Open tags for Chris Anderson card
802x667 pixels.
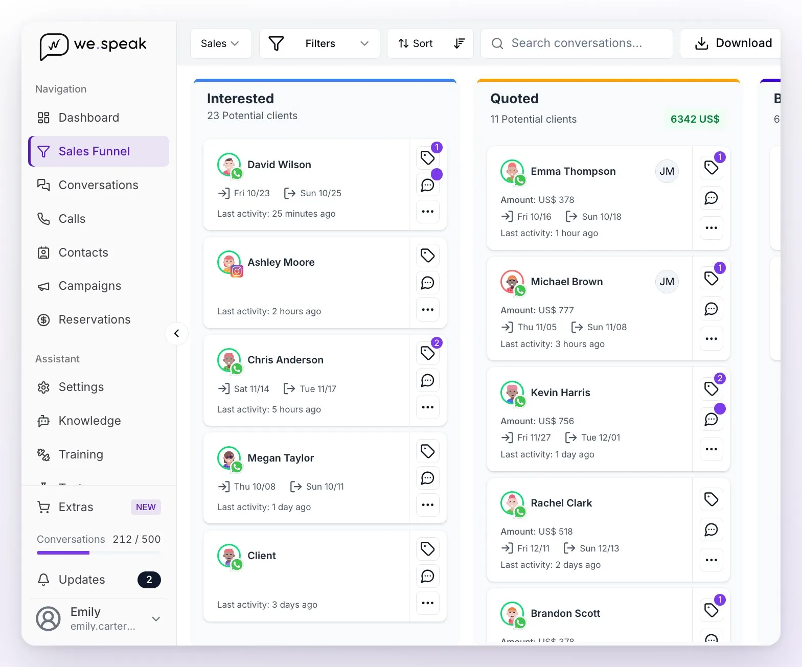pos(428,353)
